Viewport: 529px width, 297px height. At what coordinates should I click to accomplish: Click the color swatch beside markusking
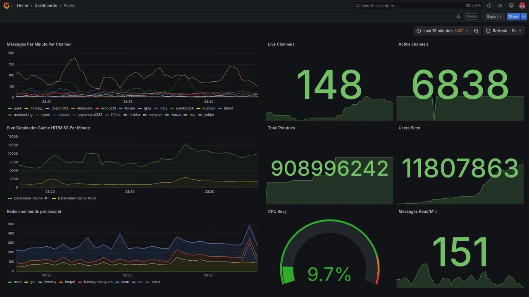pyautogui.click(x=10, y=115)
